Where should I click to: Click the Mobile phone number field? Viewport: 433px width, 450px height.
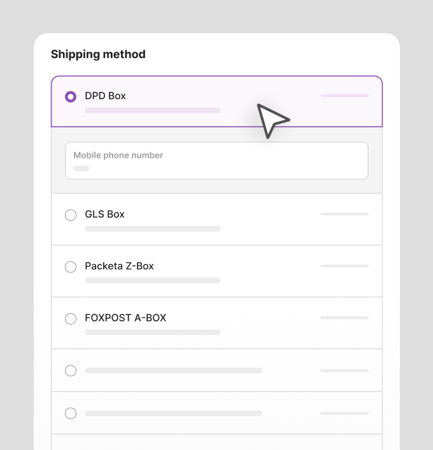click(216, 160)
